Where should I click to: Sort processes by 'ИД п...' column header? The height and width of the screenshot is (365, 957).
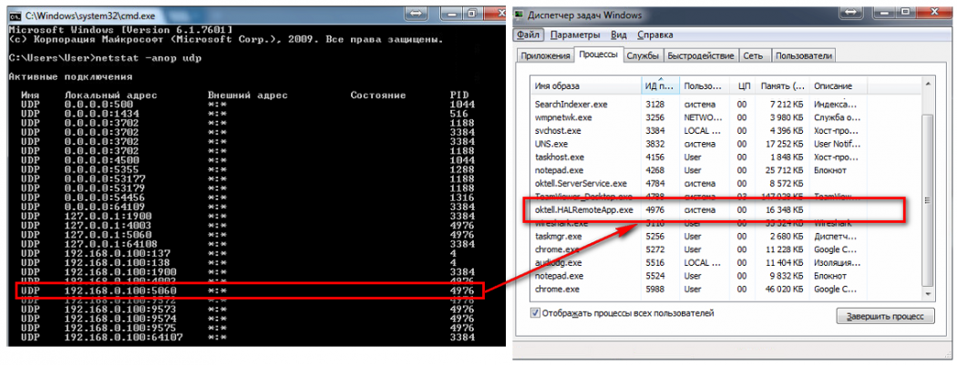click(x=658, y=86)
